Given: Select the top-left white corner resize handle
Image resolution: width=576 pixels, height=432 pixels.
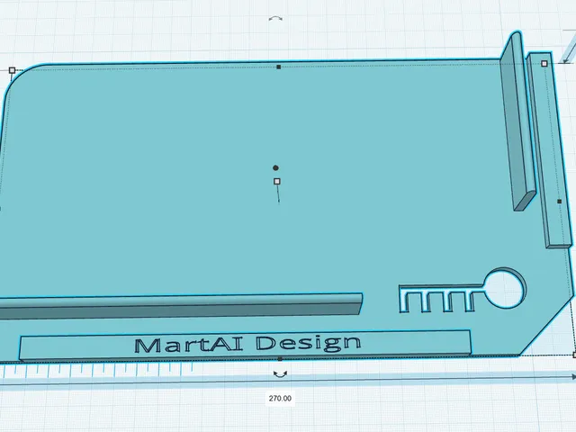Looking at the screenshot, I should (12, 70).
